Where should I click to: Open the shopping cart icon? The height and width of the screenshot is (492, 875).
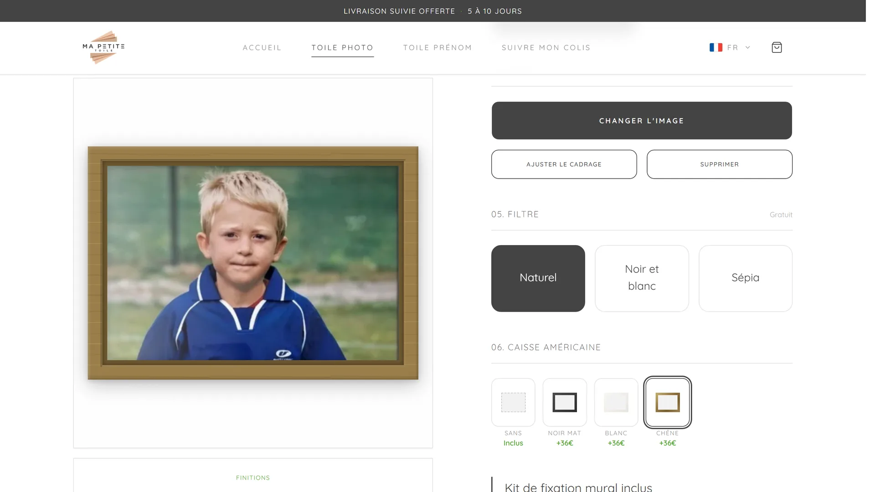(777, 47)
